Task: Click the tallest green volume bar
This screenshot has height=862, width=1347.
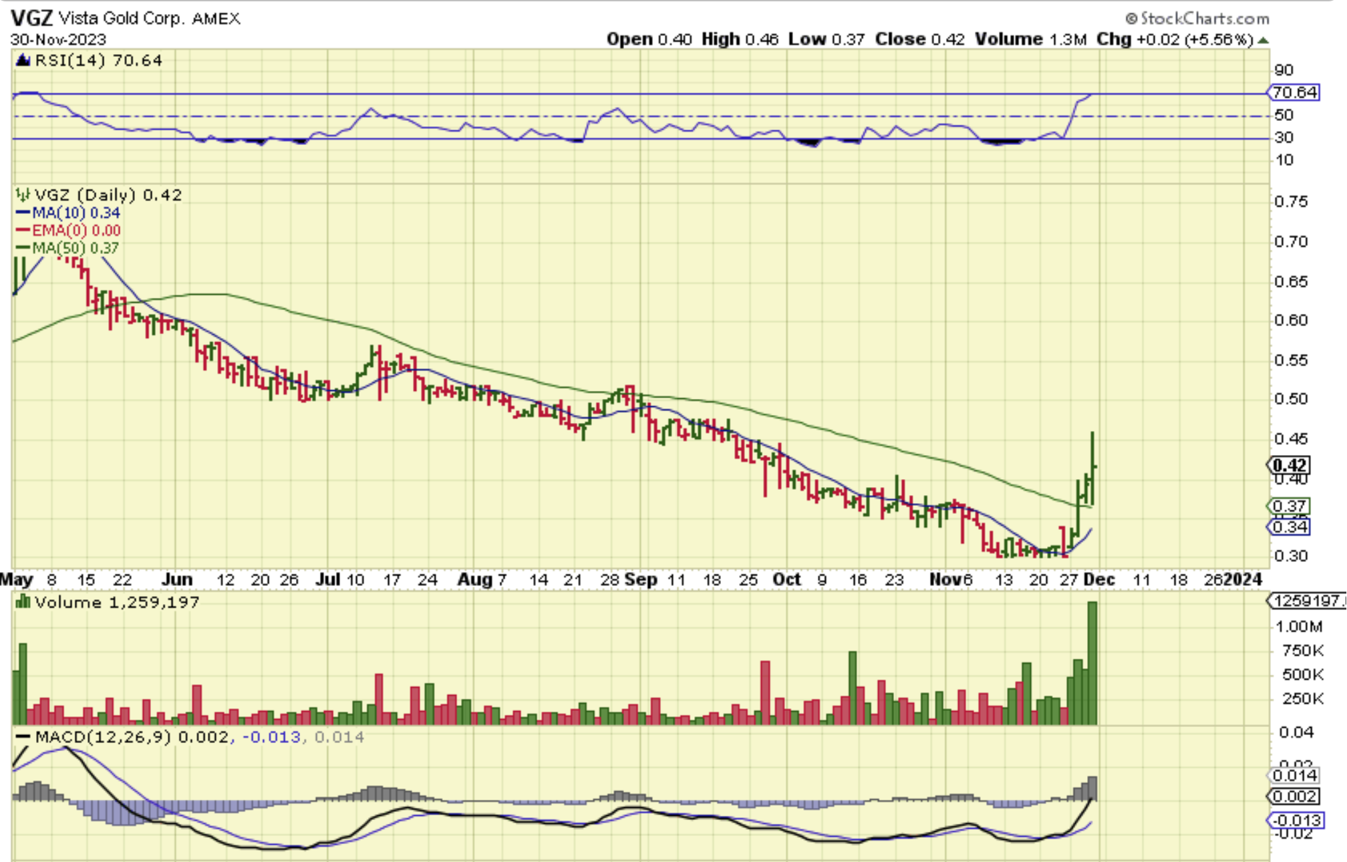Action: click(1092, 662)
